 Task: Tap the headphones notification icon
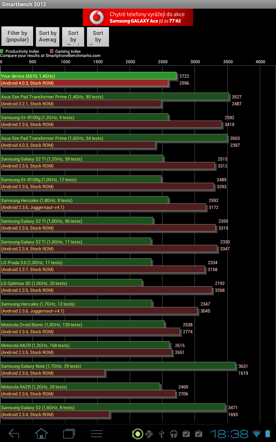click(x=174, y=434)
